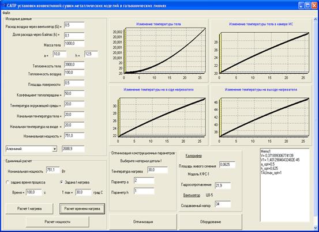Expand the Алюминий material dropdown

(54, 149)
